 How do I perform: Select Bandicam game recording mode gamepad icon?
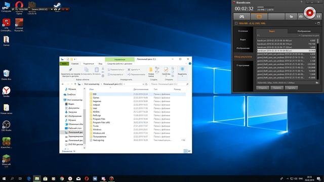pos(241,17)
